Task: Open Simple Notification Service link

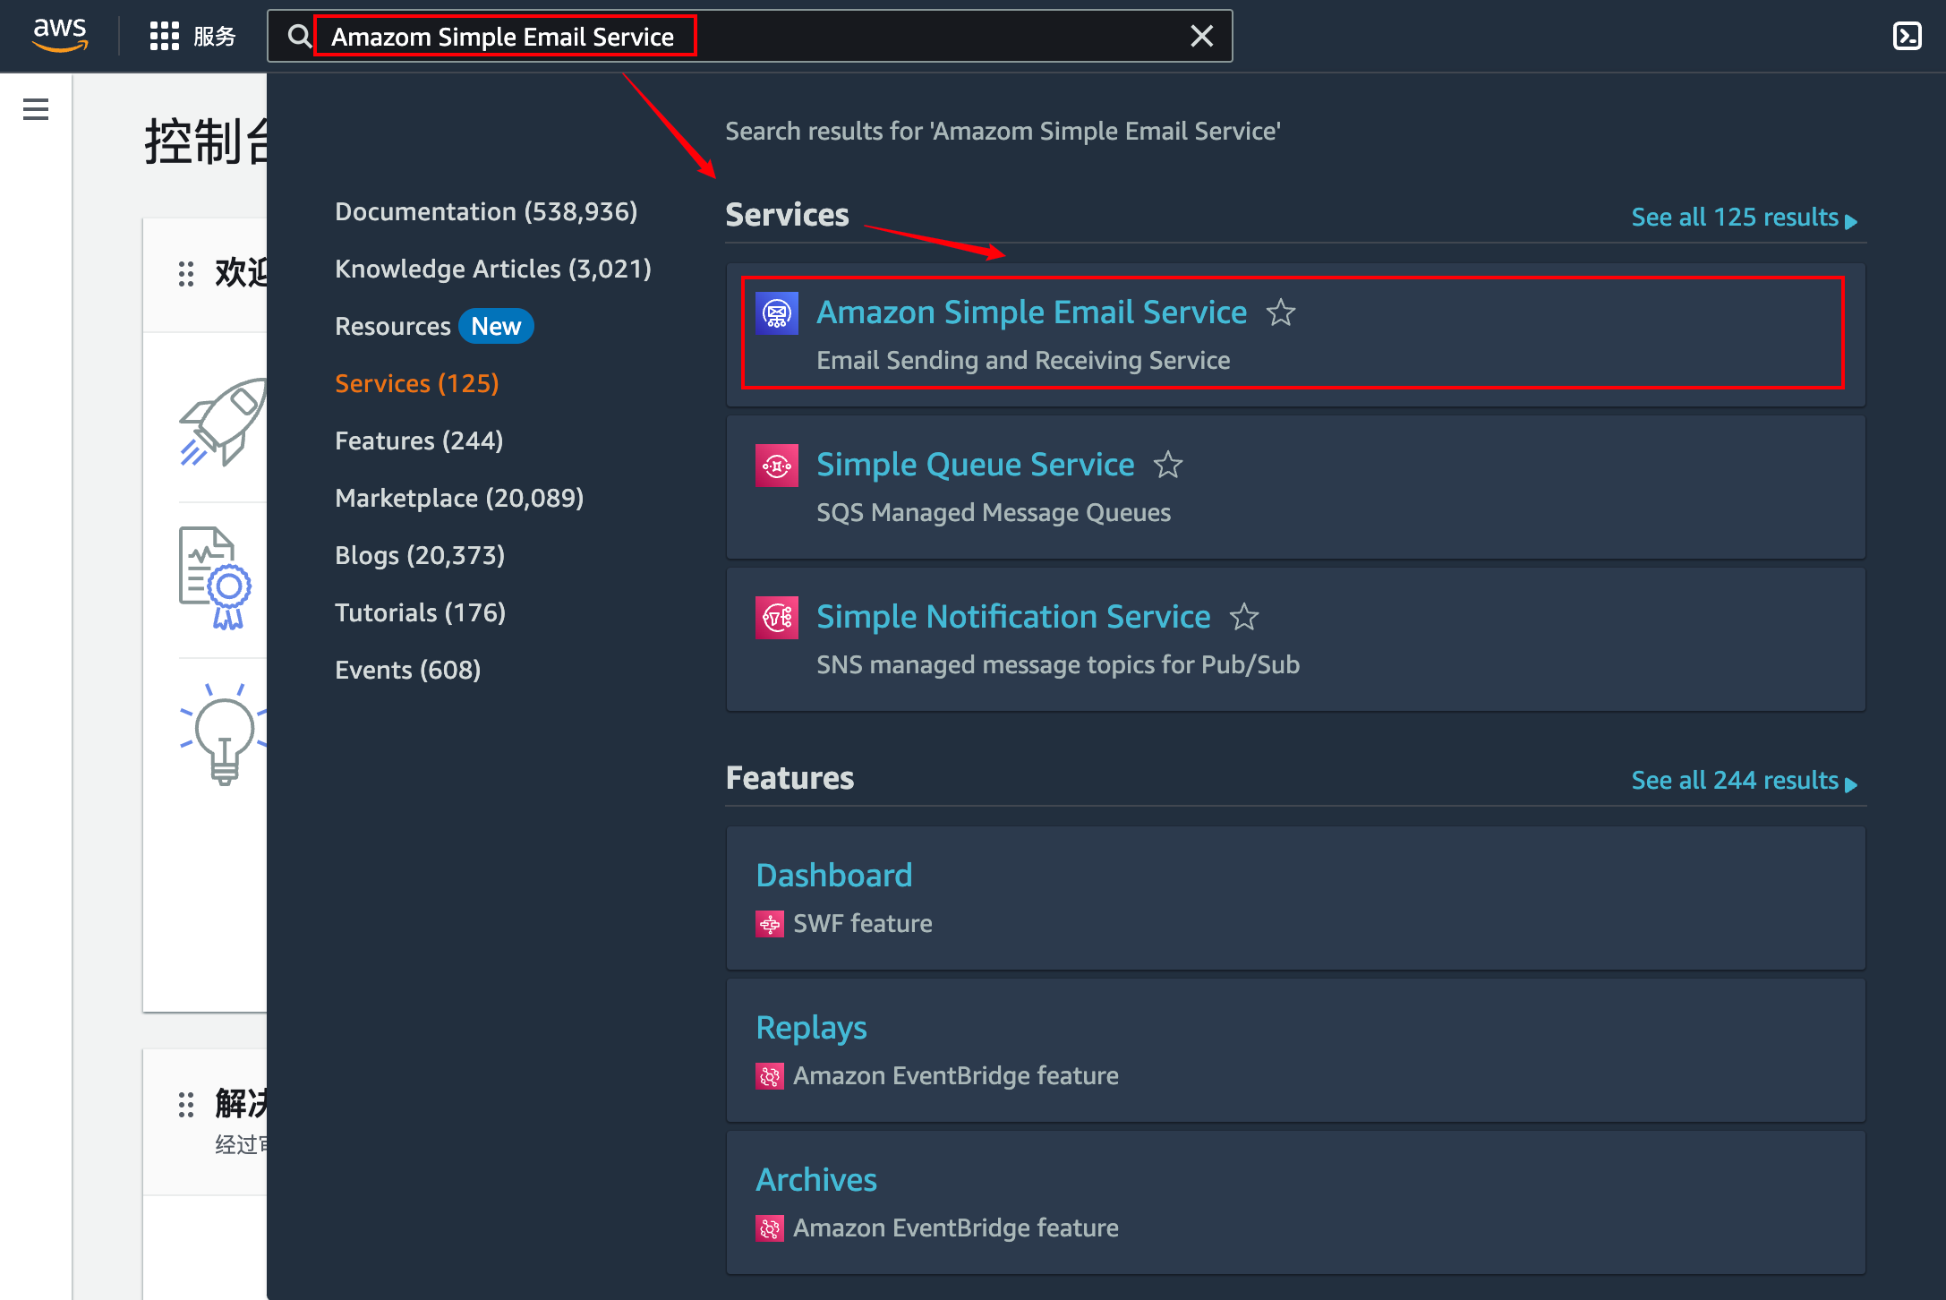Action: tap(1013, 616)
